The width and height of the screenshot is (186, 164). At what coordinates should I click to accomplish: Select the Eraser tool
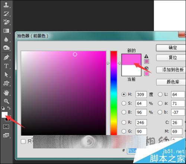[x=6, y=22]
